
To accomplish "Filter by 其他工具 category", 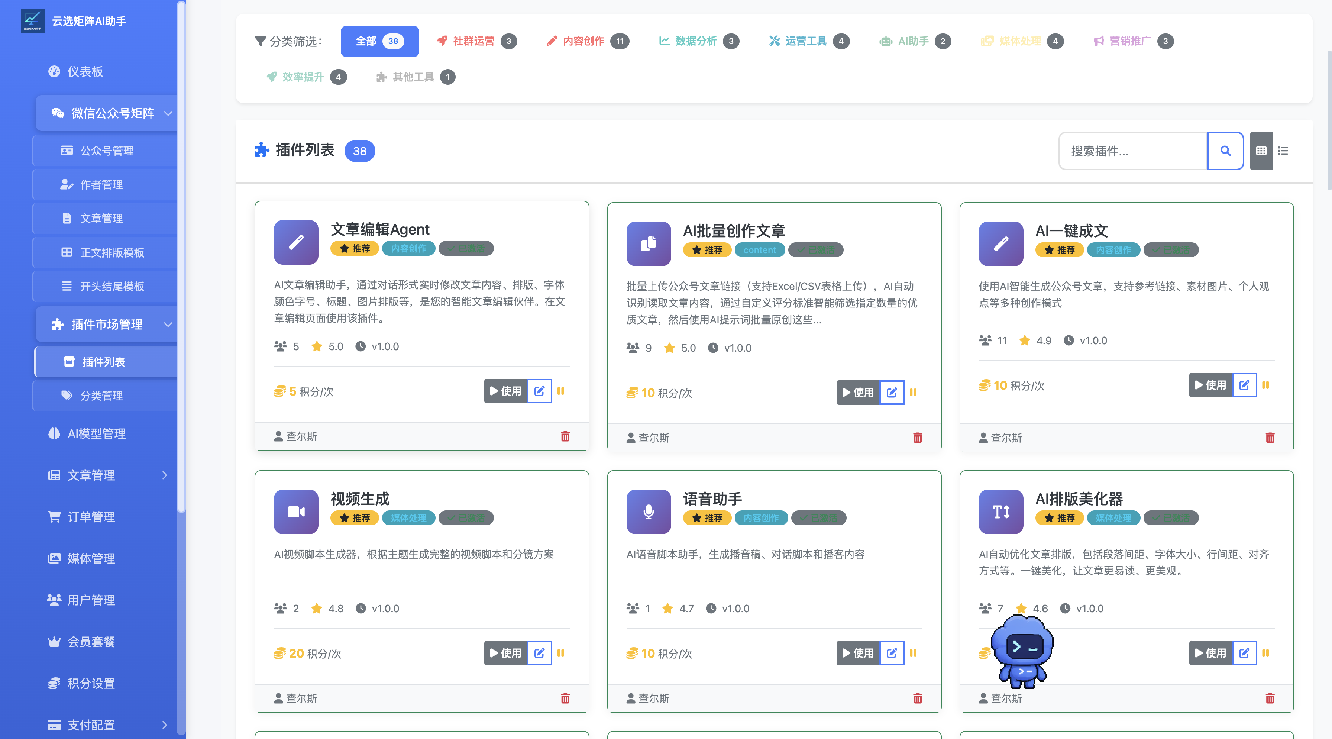I will click(x=415, y=77).
